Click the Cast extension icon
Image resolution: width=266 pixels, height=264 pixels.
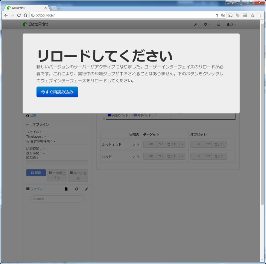pos(230,15)
